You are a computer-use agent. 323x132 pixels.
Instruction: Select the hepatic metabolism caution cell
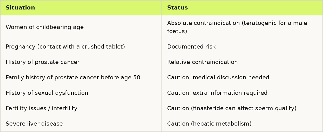click(x=242, y=124)
